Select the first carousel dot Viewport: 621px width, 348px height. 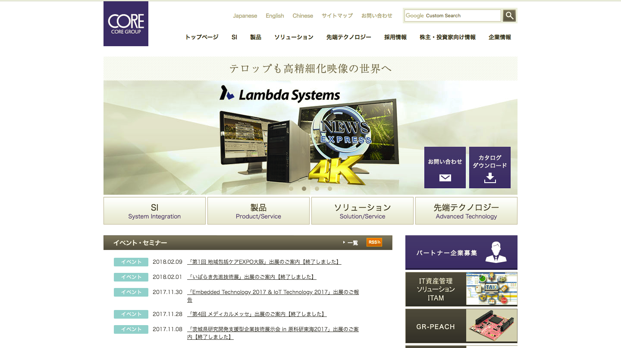(291, 189)
